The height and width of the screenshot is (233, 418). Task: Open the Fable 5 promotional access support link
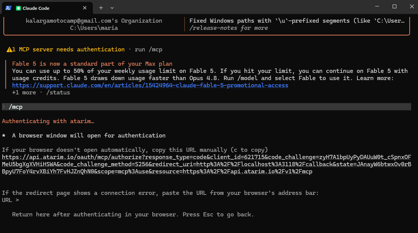pyautogui.click(x=150, y=85)
